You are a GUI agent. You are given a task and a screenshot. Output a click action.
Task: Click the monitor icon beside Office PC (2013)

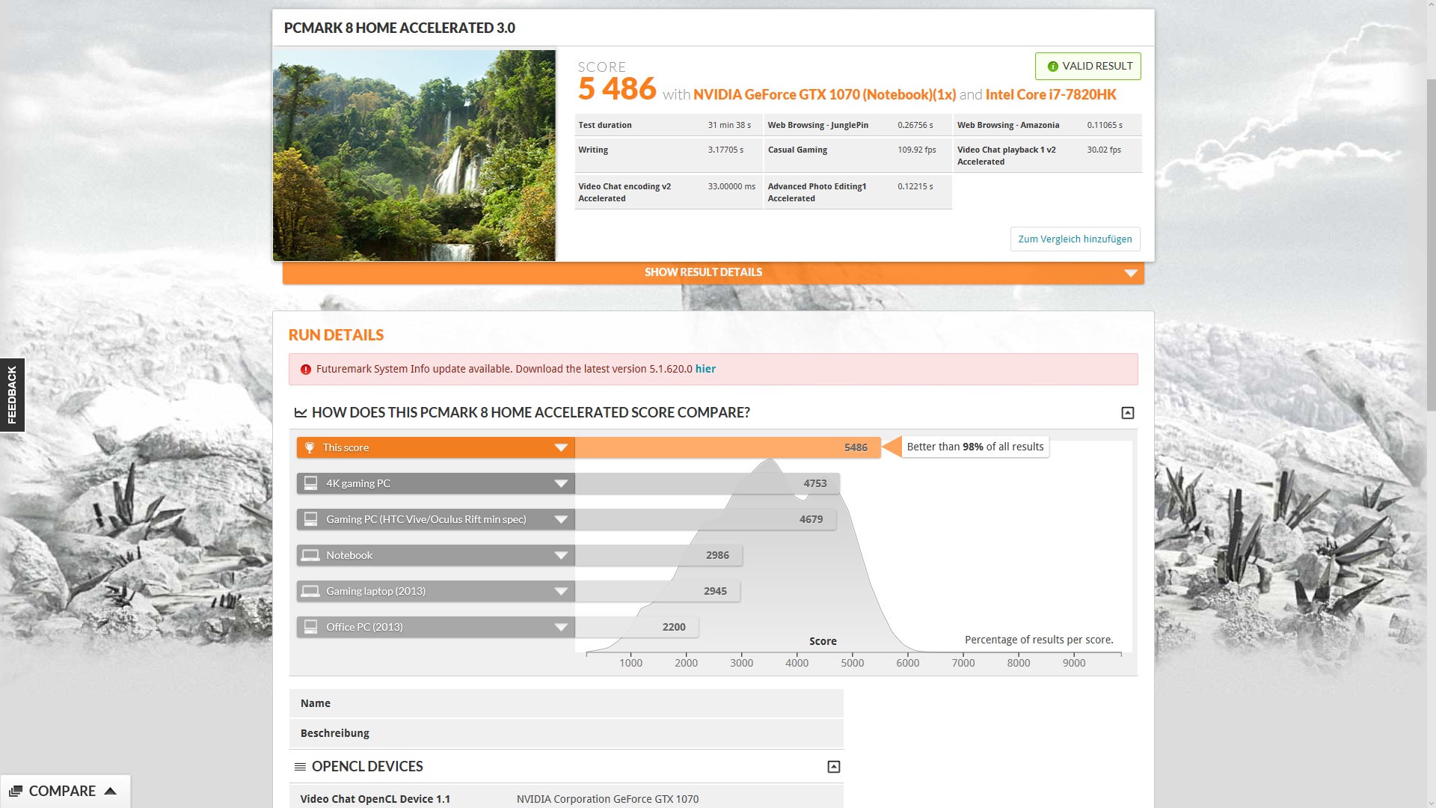[310, 627]
